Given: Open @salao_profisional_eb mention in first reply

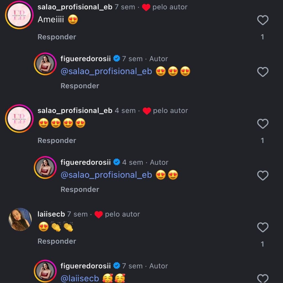Looking at the screenshot, I should click(x=106, y=72).
